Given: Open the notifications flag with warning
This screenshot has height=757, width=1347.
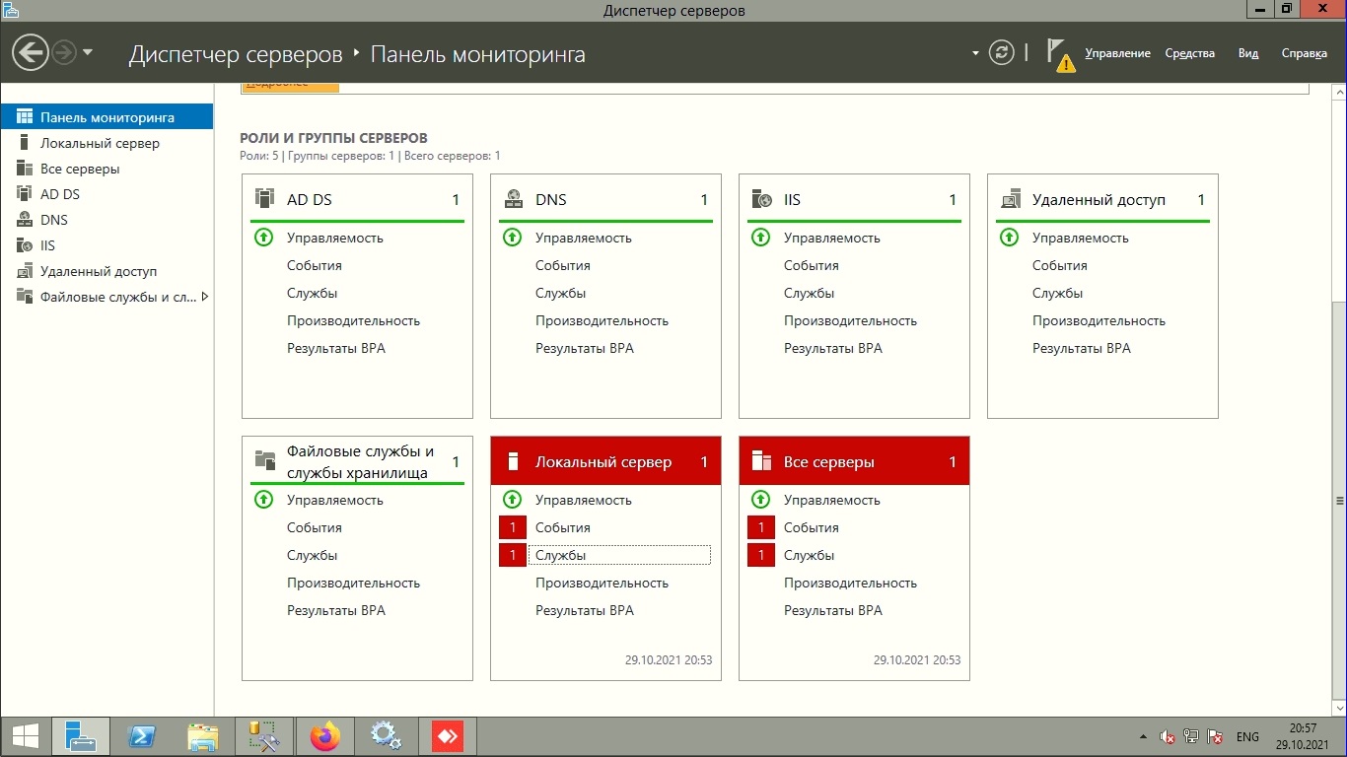Looking at the screenshot, I should (x=1060, y=54).
